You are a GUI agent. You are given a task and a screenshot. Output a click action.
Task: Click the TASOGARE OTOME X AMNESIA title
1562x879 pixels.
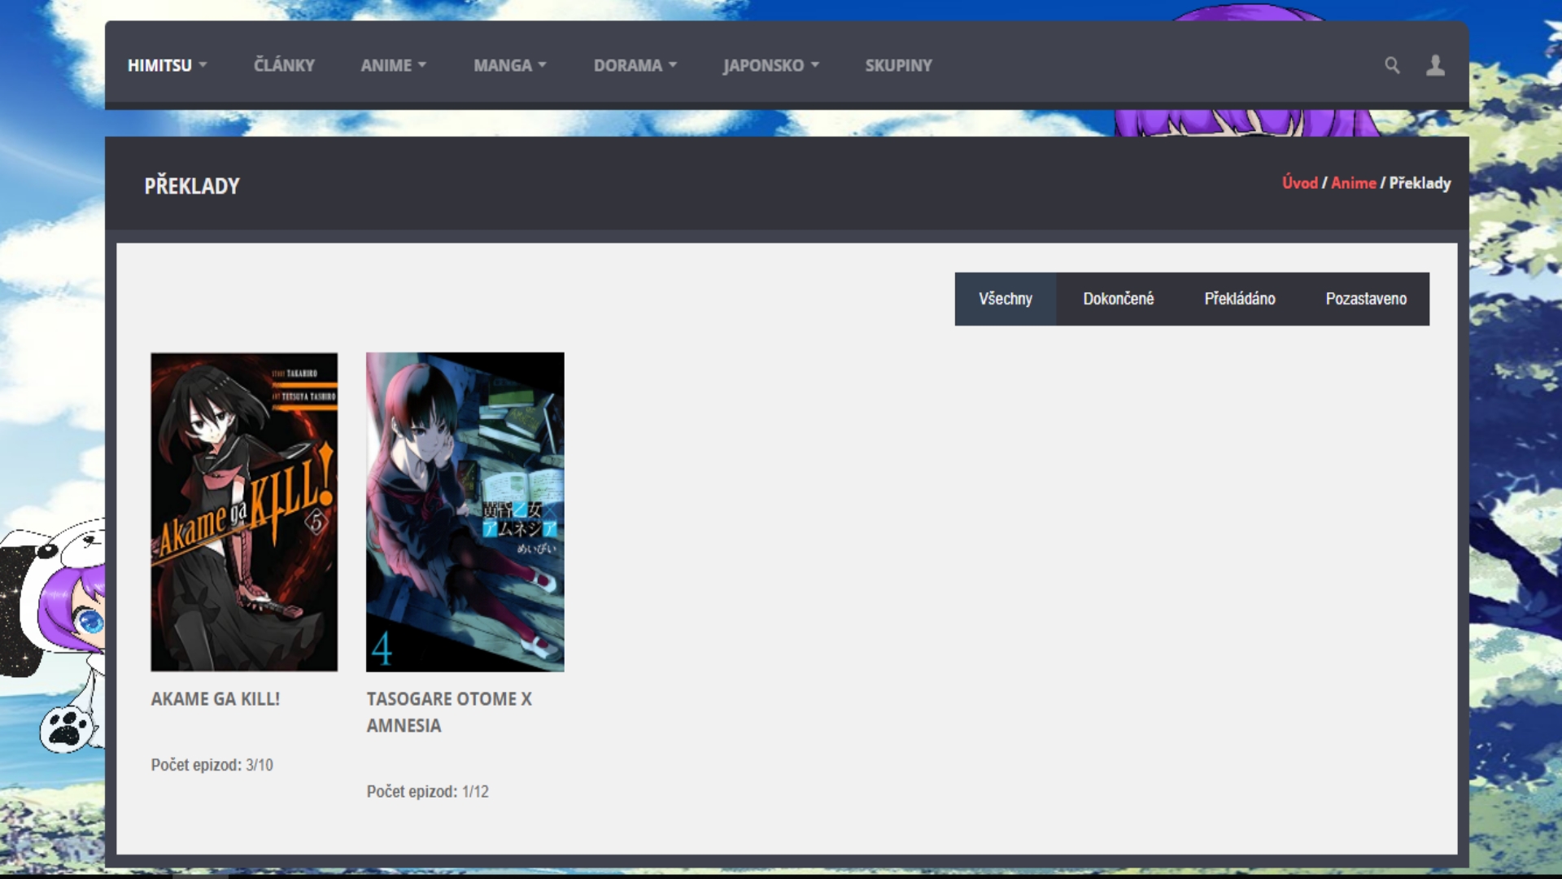448,711
